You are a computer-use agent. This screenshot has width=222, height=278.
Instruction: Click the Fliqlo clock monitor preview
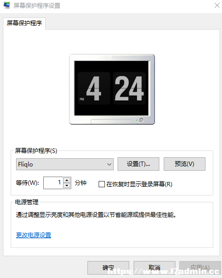(112, 89)
